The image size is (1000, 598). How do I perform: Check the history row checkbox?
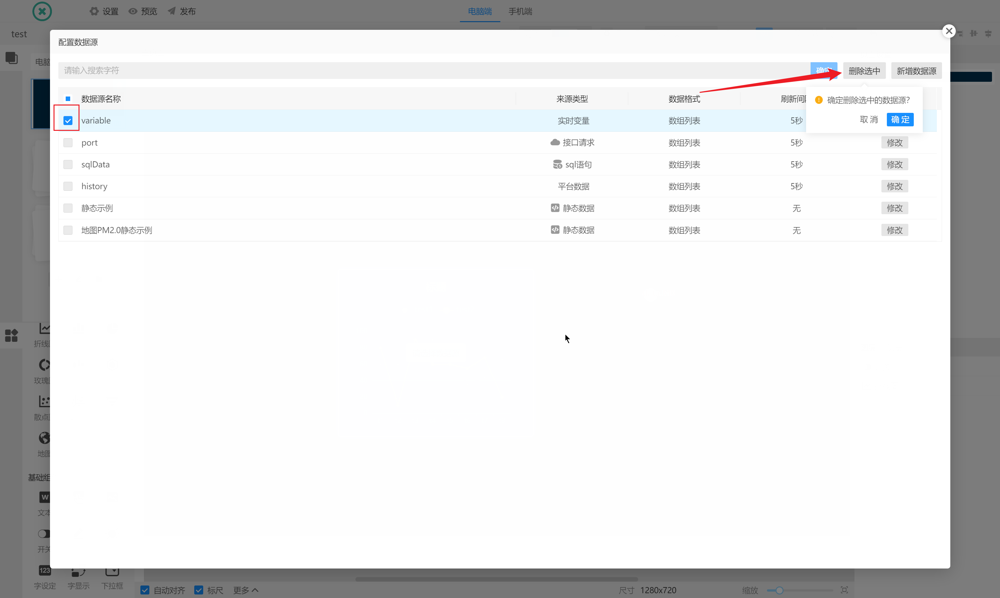[x=68, y=186]
